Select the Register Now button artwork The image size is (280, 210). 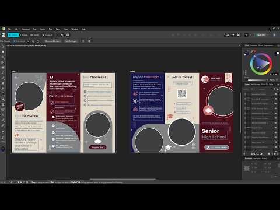(x=98, y=148)
